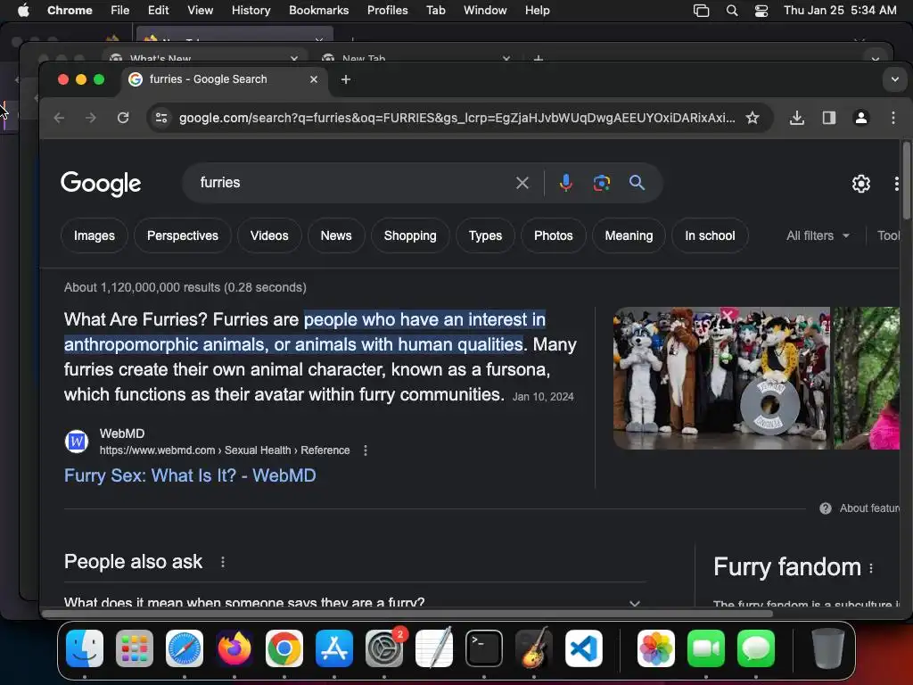The image size is (913, 685).
Task: Reload the Google results page
Action: coord(123,118)
